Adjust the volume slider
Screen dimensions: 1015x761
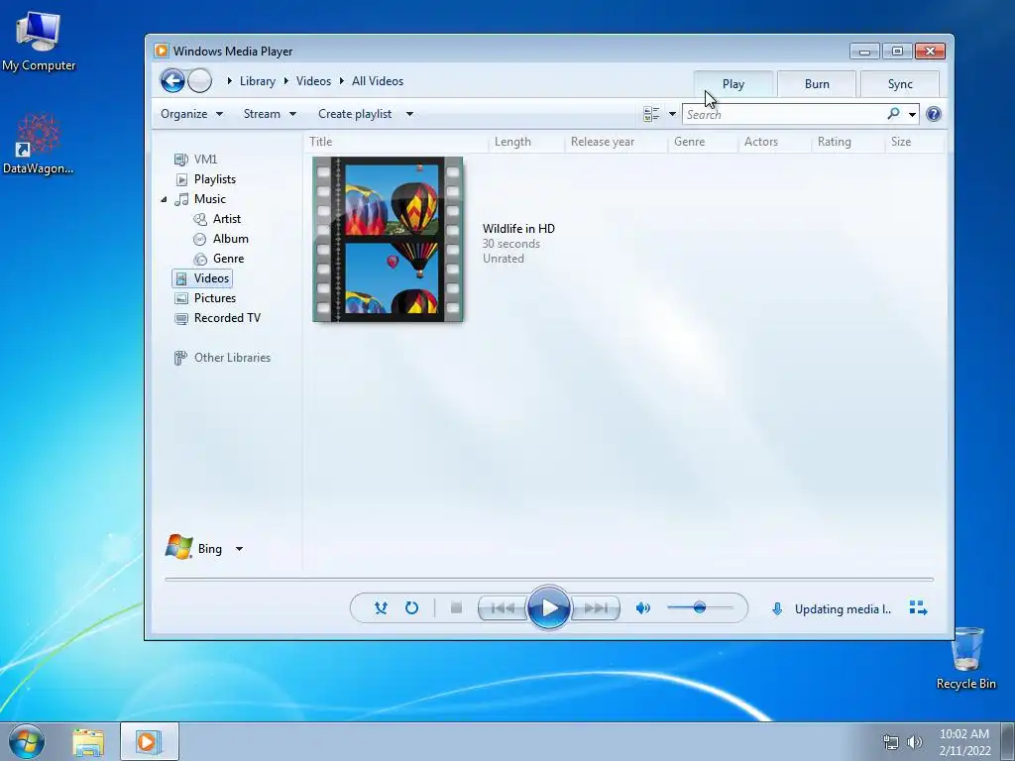point(701,607)
